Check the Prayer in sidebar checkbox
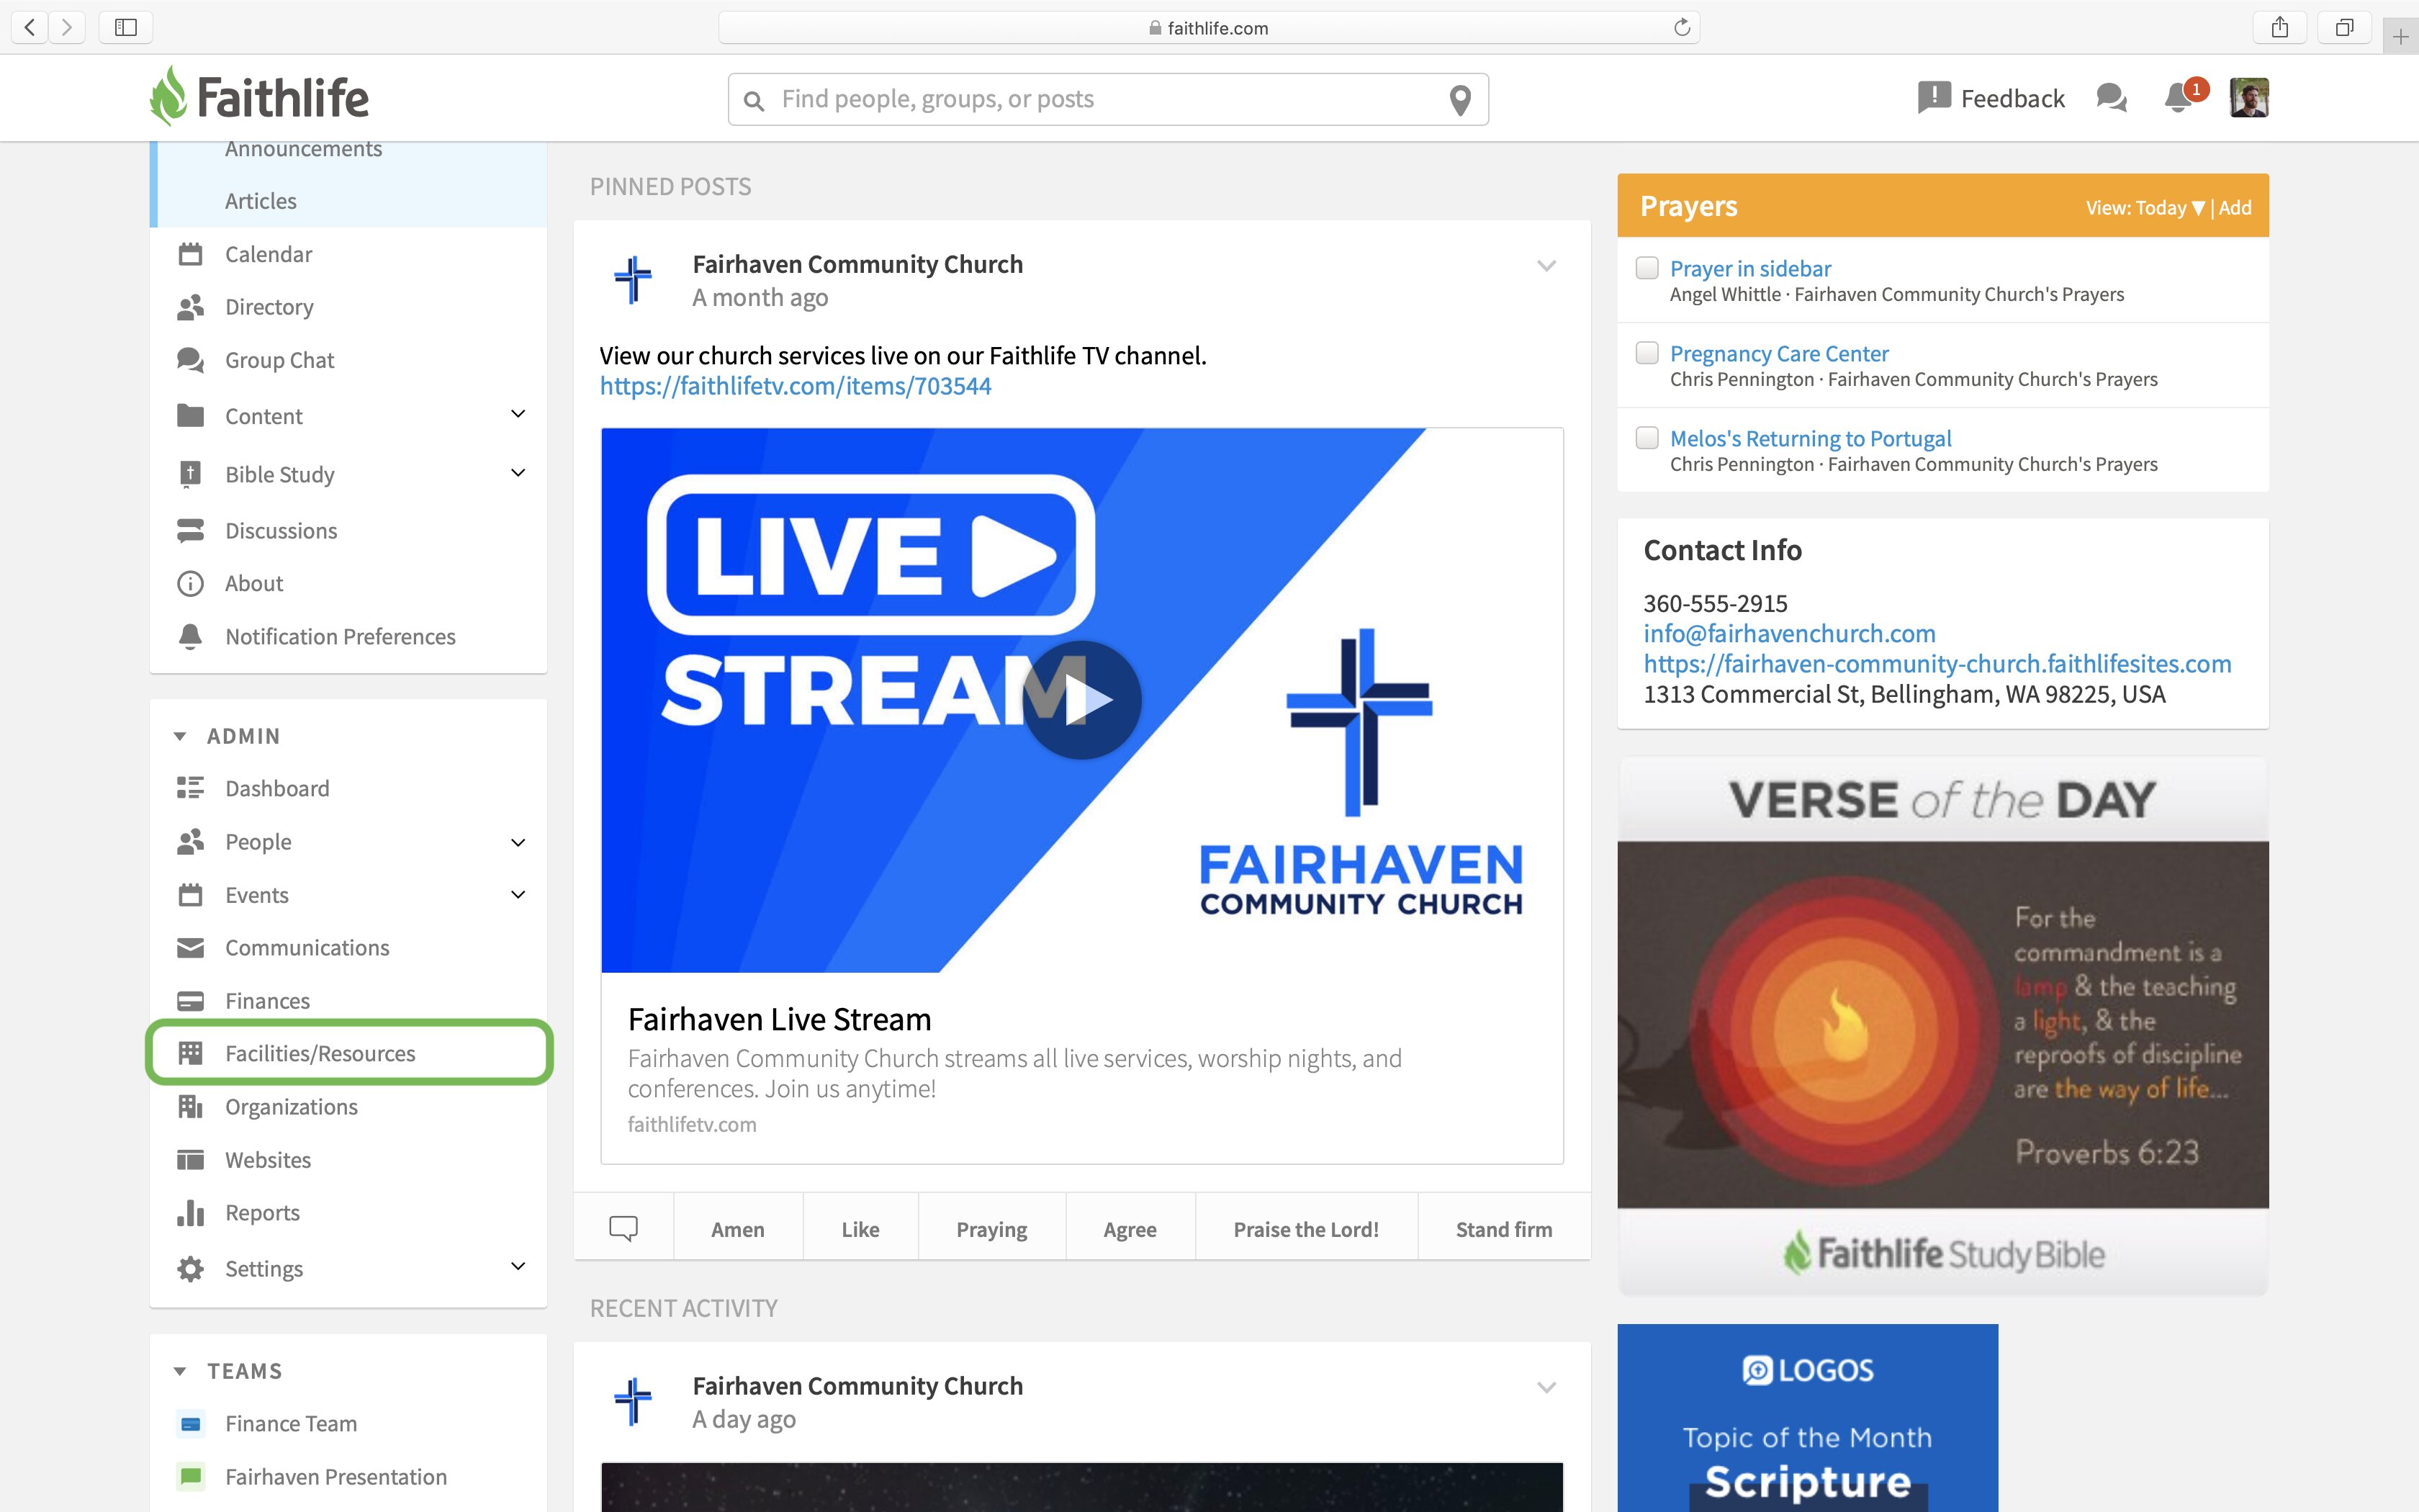2419x1512 pixels. tap(1647, 268)
